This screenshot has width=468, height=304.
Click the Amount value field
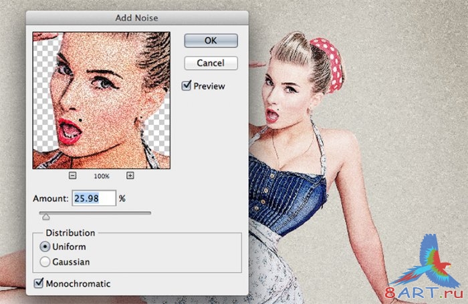(94, 198)
